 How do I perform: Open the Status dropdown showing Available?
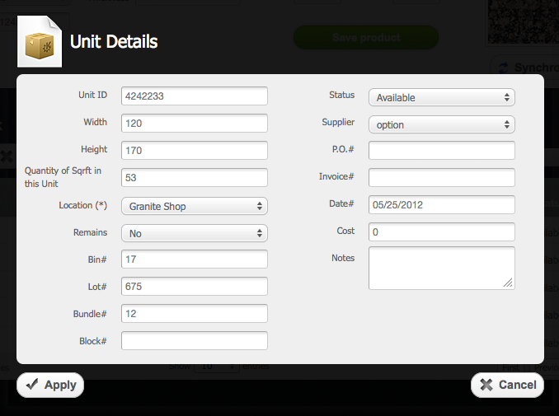click(441, 97)
